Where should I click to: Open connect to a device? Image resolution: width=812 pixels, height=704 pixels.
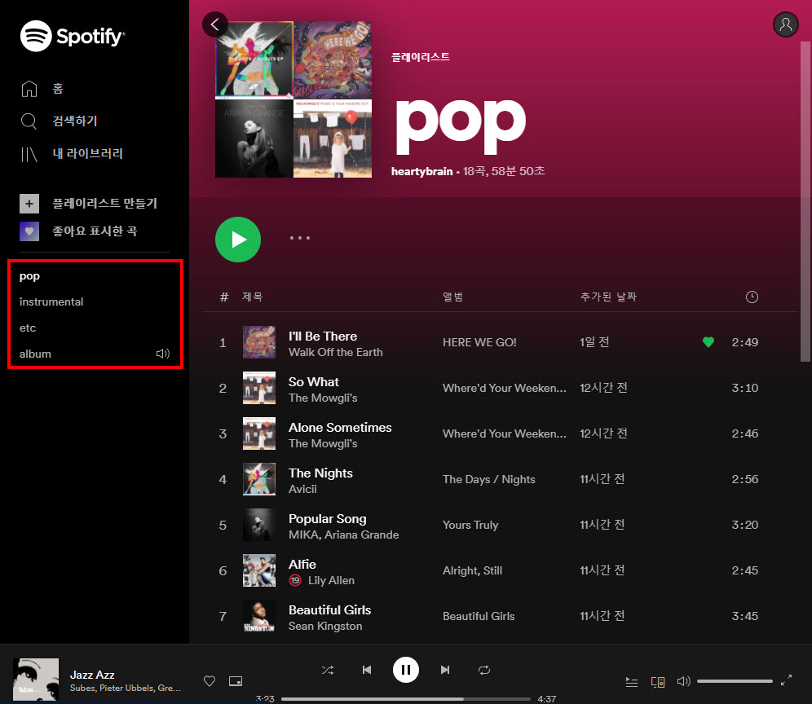pos(658,682)
